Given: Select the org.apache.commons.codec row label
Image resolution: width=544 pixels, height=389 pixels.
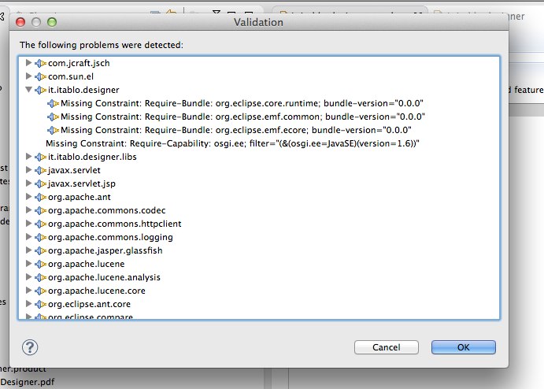Looking at the screenshot, I should [x=107, y=210].
